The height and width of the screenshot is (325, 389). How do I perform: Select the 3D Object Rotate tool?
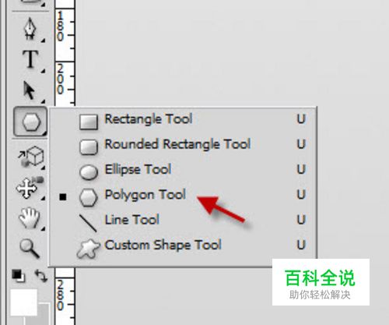click(x=31, y=157)
